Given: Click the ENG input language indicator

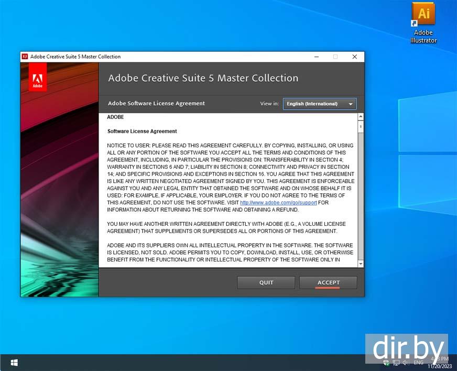Looking at the screenshot, I should tap(418, 363).
